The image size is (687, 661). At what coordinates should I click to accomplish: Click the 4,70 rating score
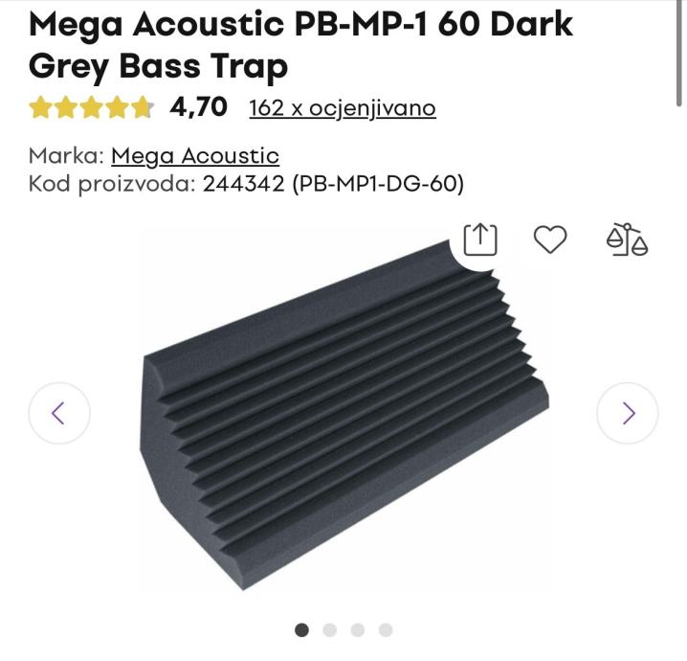point(198,107)
